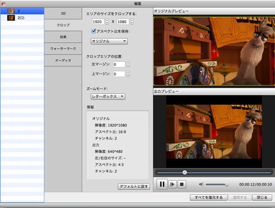Switch to the オーディオ tab
Viewport: 275px width, 208px height.
pyautogui.click(x=63, y=60)
